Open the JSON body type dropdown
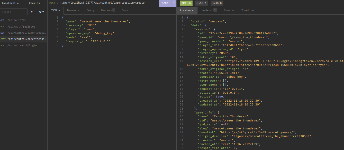 click(55, 10)
